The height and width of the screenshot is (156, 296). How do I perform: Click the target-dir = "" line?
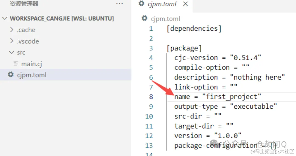pyautogui.click(x=204, y=126)
